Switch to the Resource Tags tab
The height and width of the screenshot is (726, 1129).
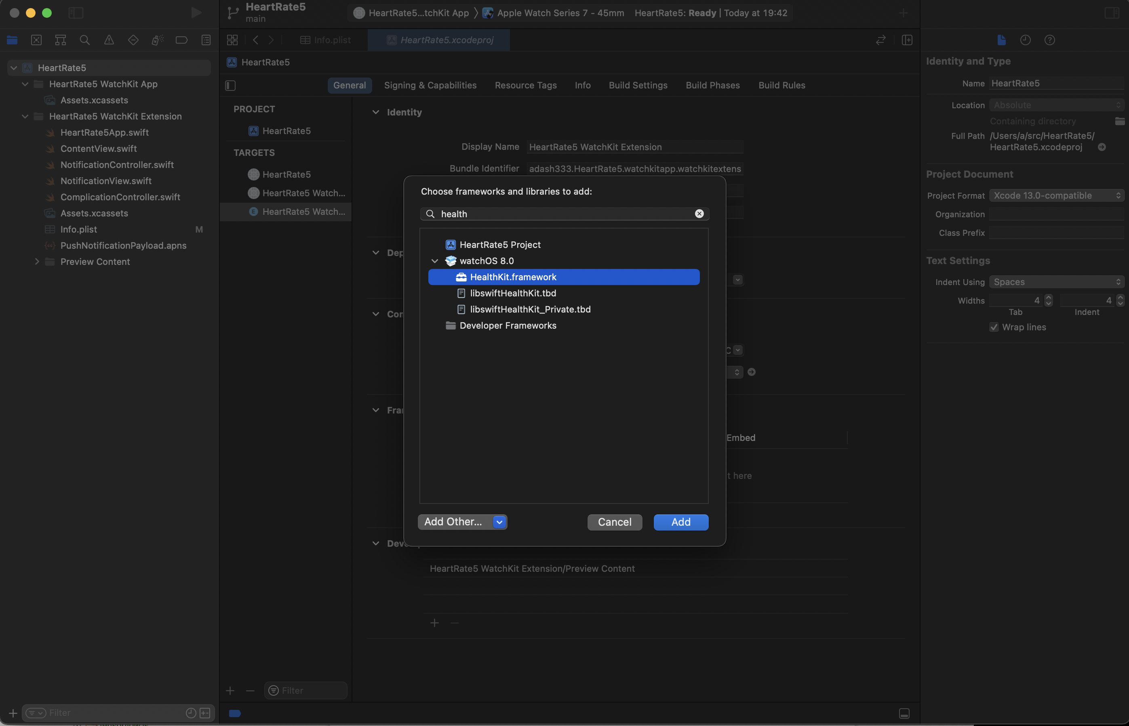point(526,85)
